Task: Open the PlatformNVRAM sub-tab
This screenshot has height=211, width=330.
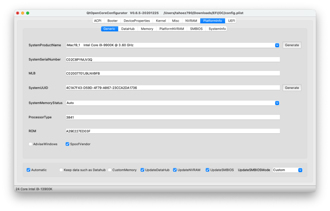Action: 172,29
